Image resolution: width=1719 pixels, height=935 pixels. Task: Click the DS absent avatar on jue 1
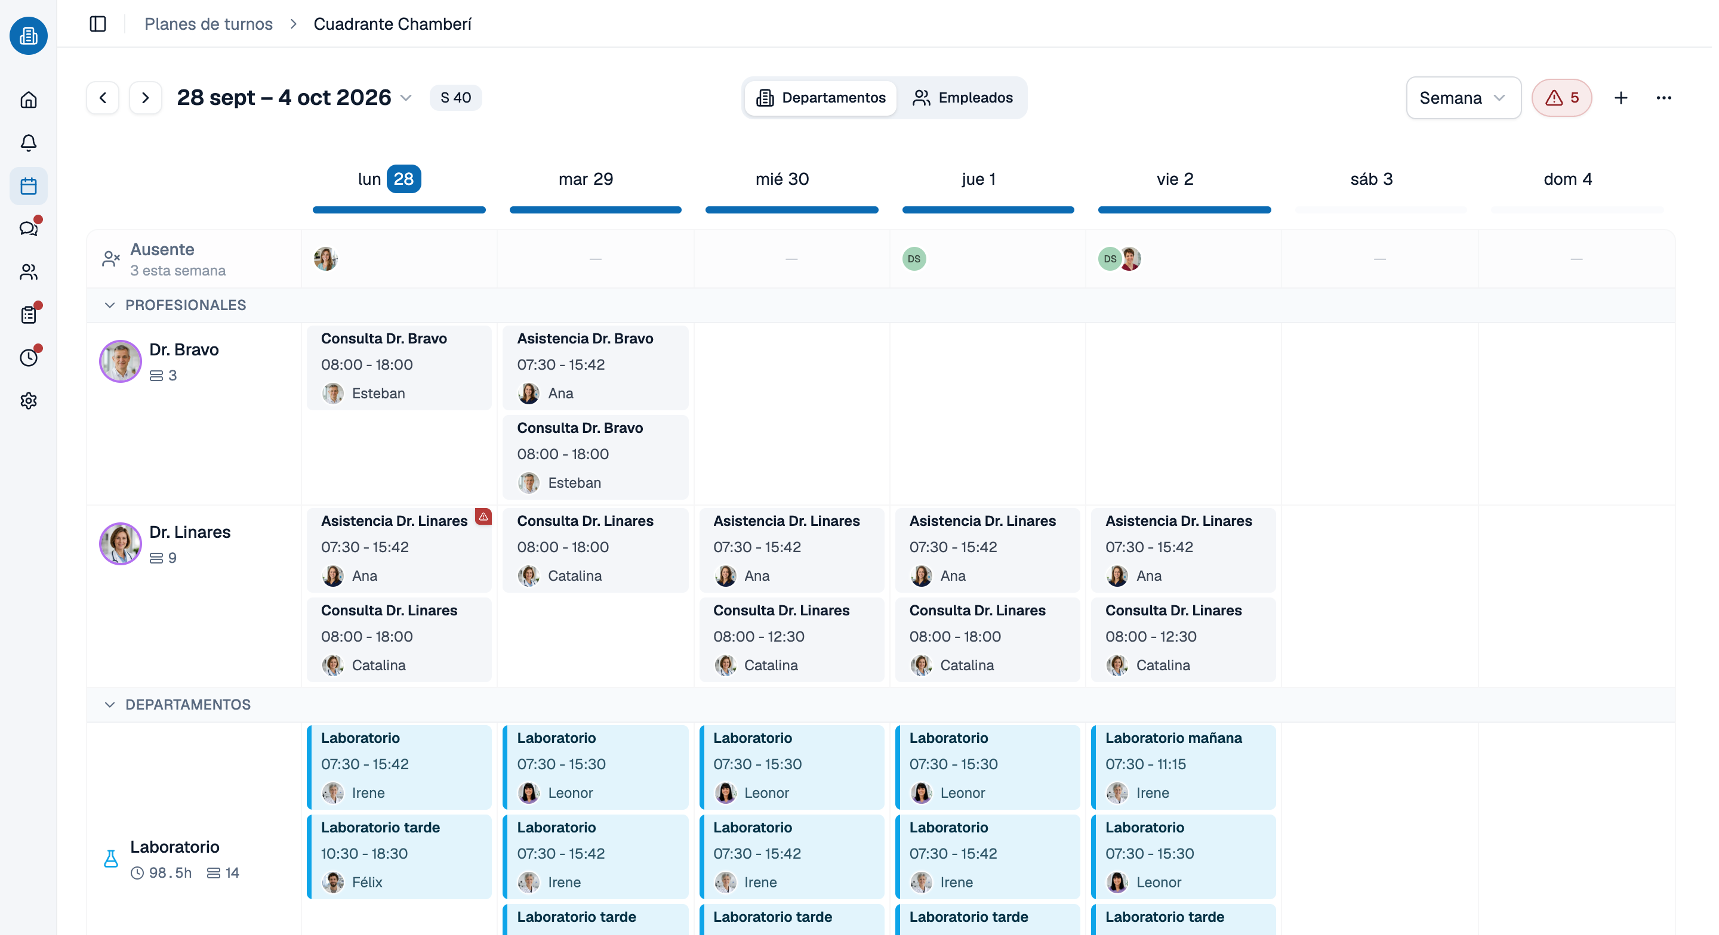pos(914,259)
